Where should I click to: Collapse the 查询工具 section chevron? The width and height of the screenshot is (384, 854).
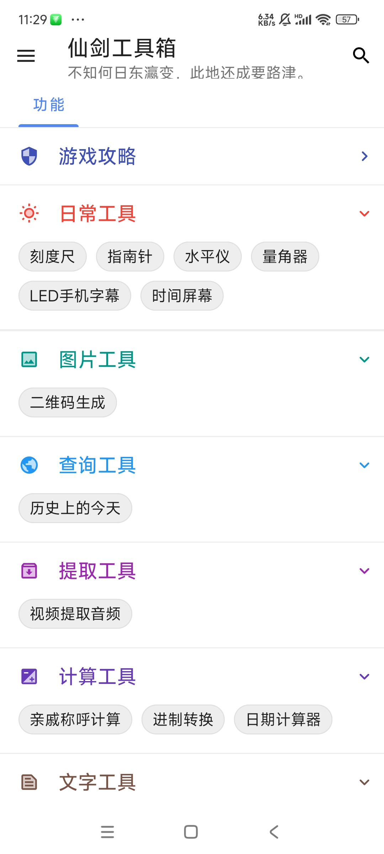364,465
